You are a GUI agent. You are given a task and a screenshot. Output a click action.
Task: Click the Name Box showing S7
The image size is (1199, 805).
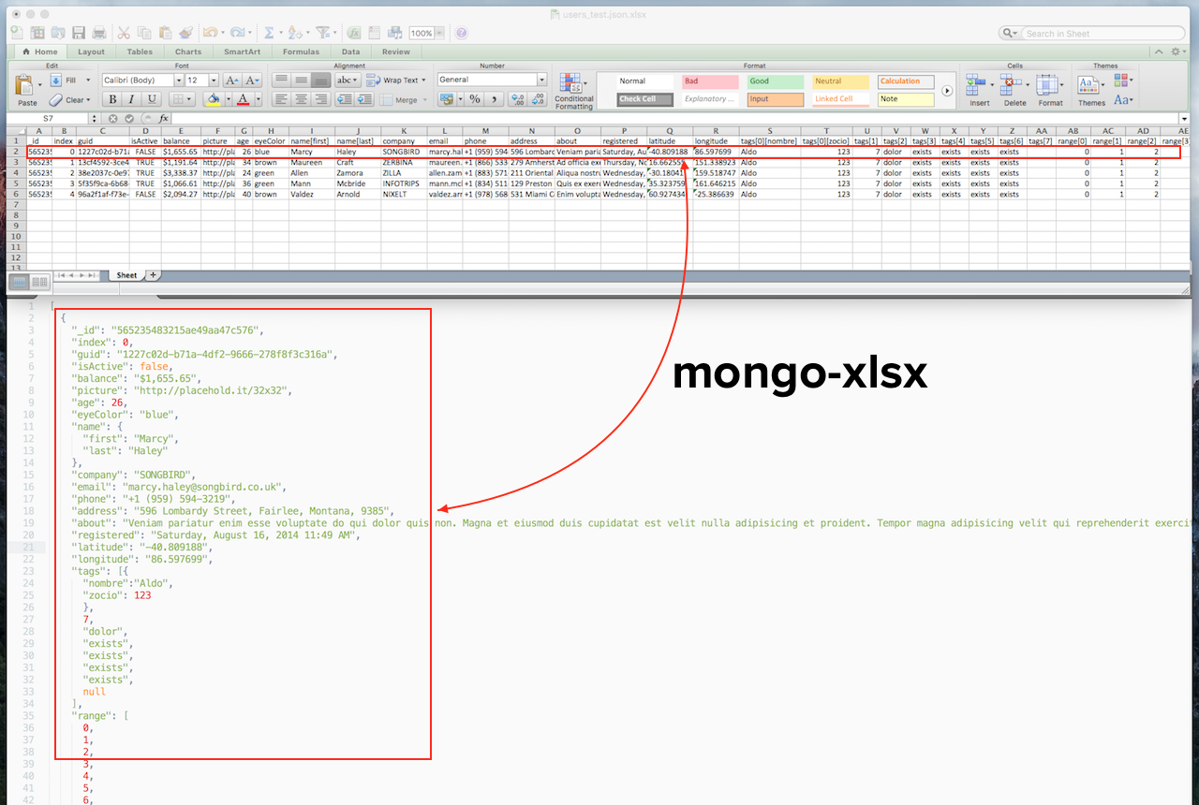[50, 118]
